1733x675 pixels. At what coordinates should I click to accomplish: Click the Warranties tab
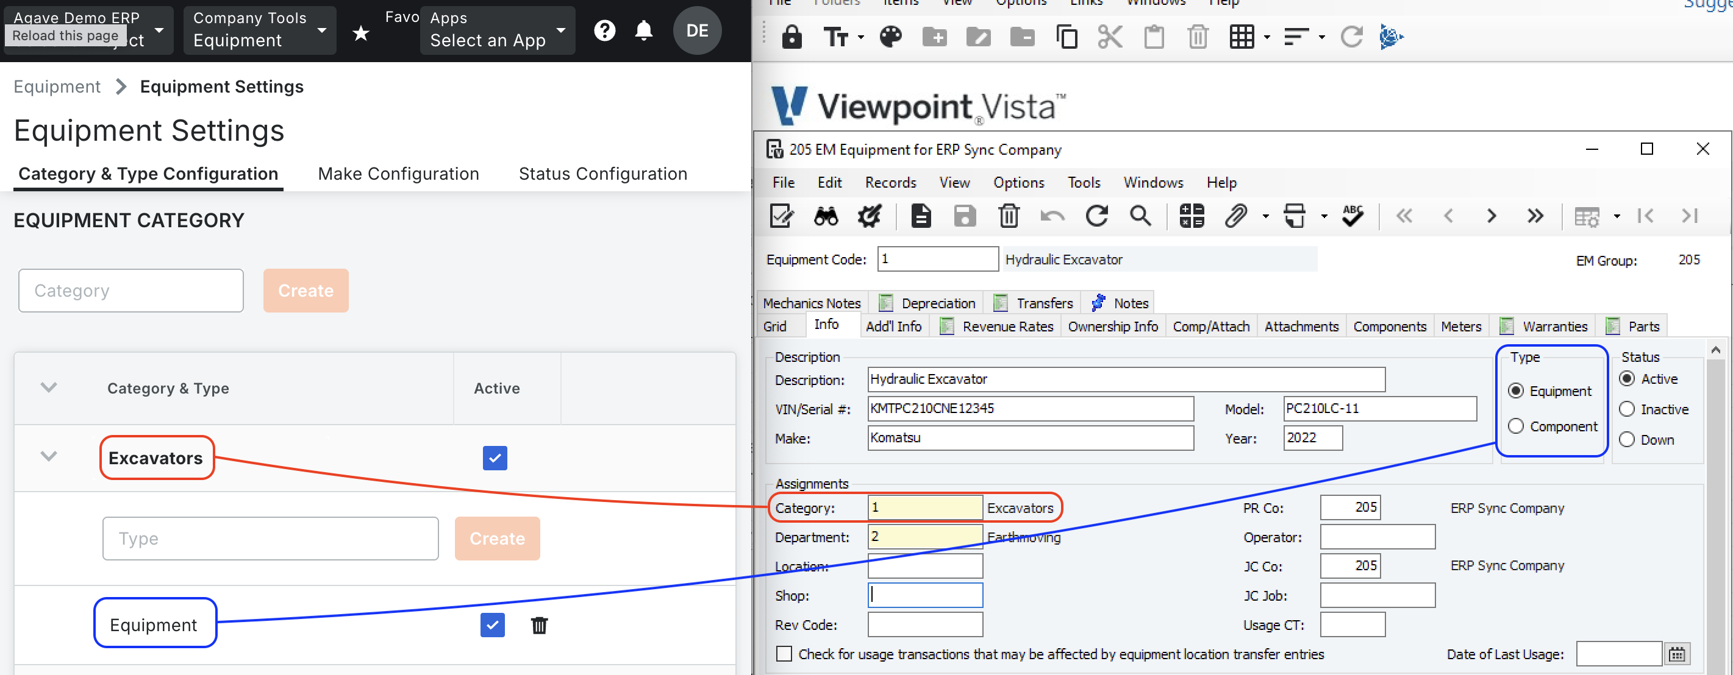tap(1544, 327)
